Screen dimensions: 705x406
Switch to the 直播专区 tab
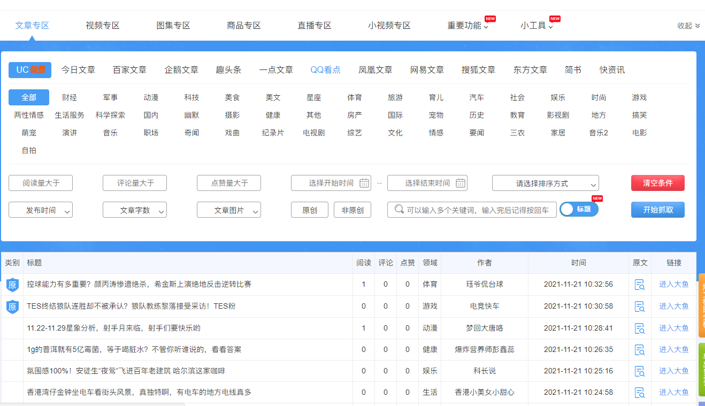(315, 26)
